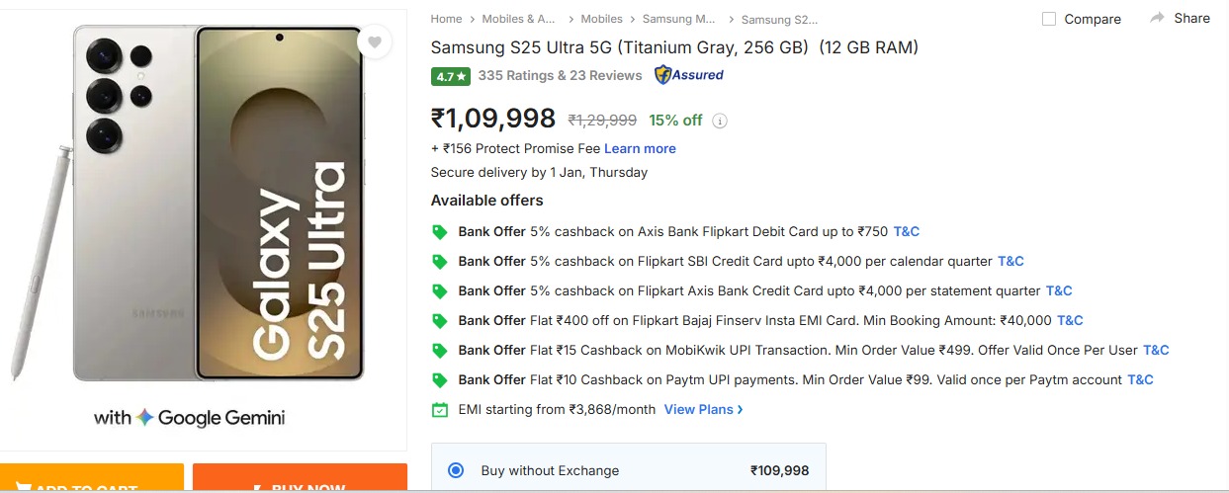Open T&C for Flipkart SBI Credit Card offer

[1010, 262]
